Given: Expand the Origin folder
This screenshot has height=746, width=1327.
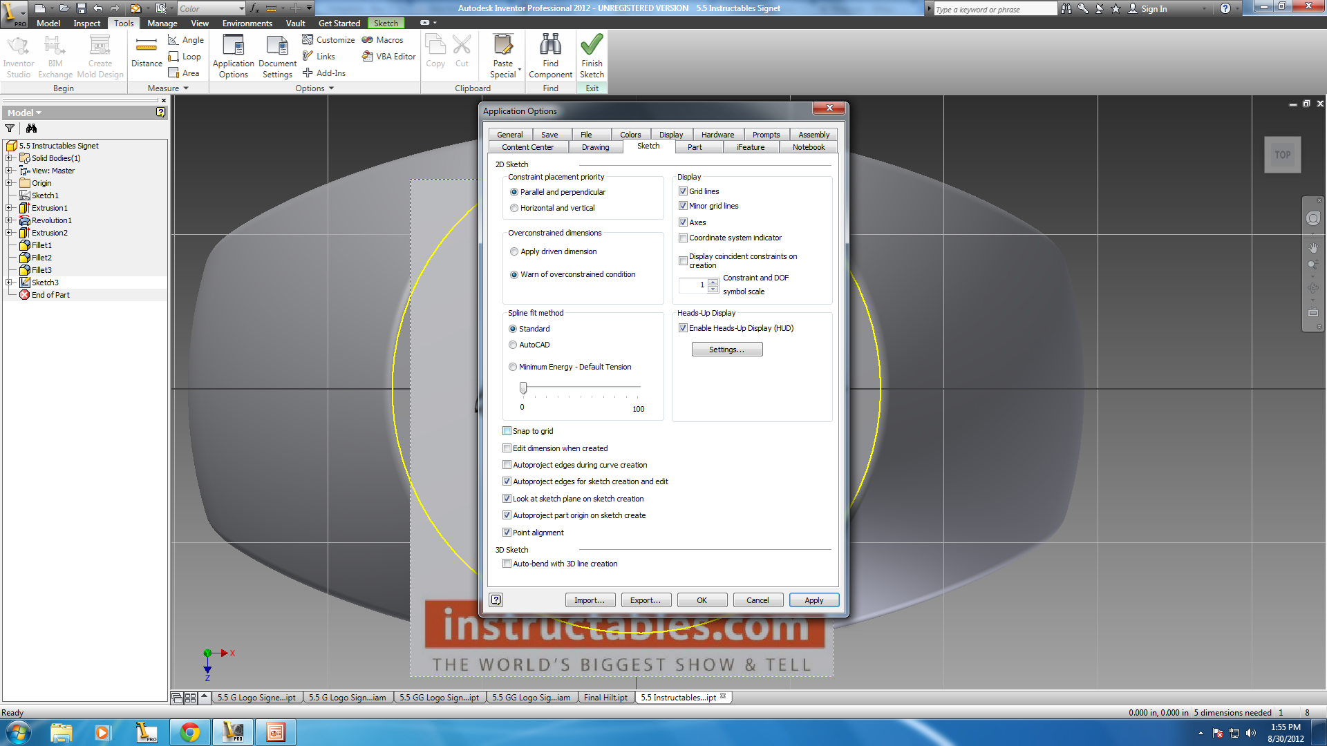Looking at the screenshot, I should coord(9,183).
